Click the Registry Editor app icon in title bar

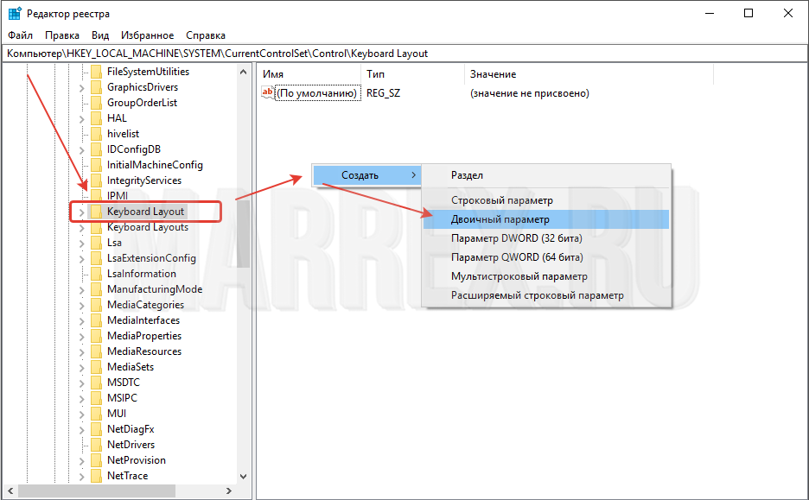click(x=15, y=14)
